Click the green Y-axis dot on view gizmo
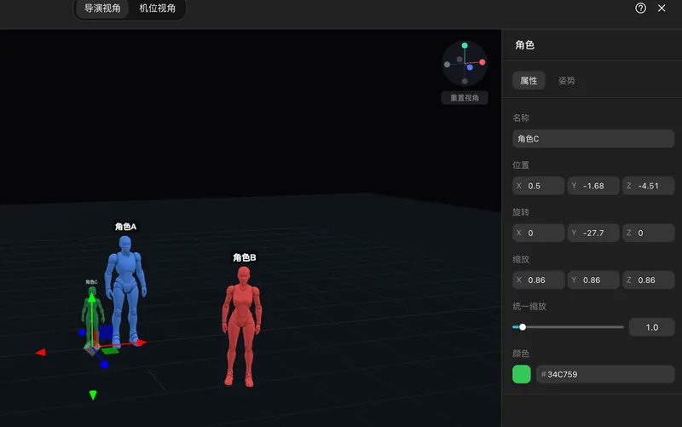This screenshot has height=427, width=682. pyautogui.click(x=465, y=45)
